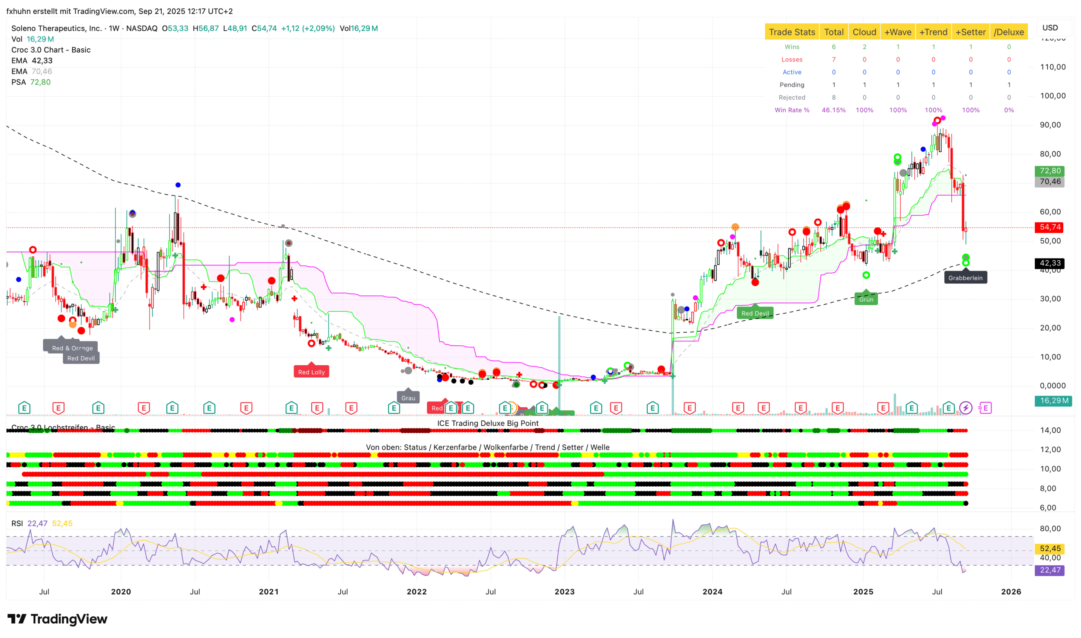Viewport: 1081px width, 638px height.
Task: Click the '+Wave' Trade Stats column header
Action: 898,32
